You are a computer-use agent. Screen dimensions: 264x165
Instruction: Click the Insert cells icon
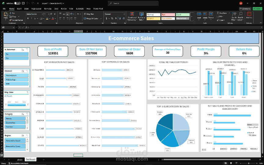(199, 14)
